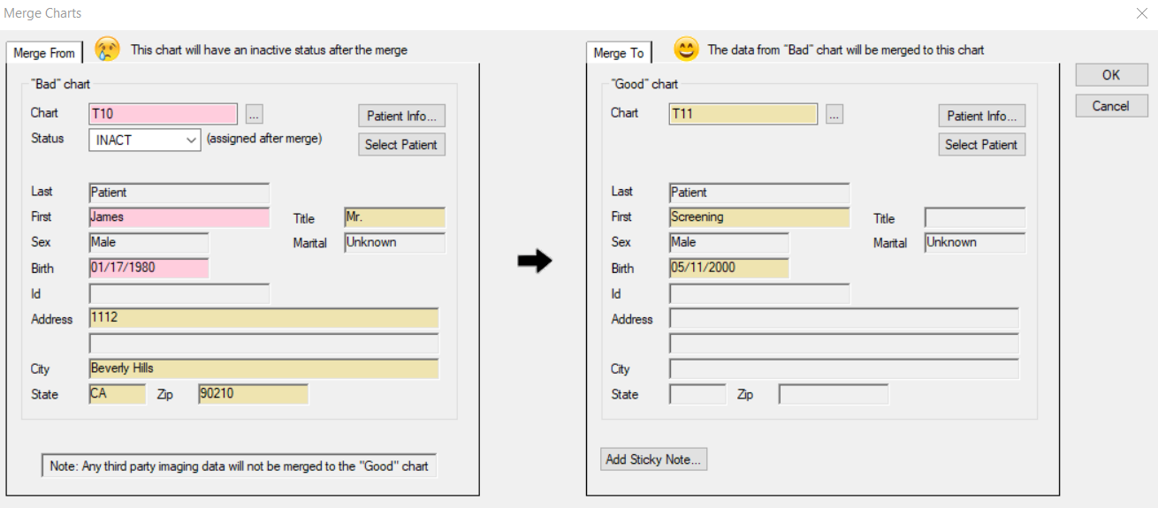Click OK to confirm the merge
Image resolution: width=1158 pixels, height=508 pixels.
1110,75
